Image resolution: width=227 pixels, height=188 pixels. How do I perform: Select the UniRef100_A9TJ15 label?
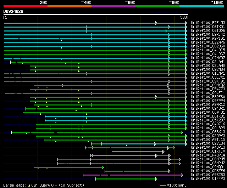pos(208,140)
